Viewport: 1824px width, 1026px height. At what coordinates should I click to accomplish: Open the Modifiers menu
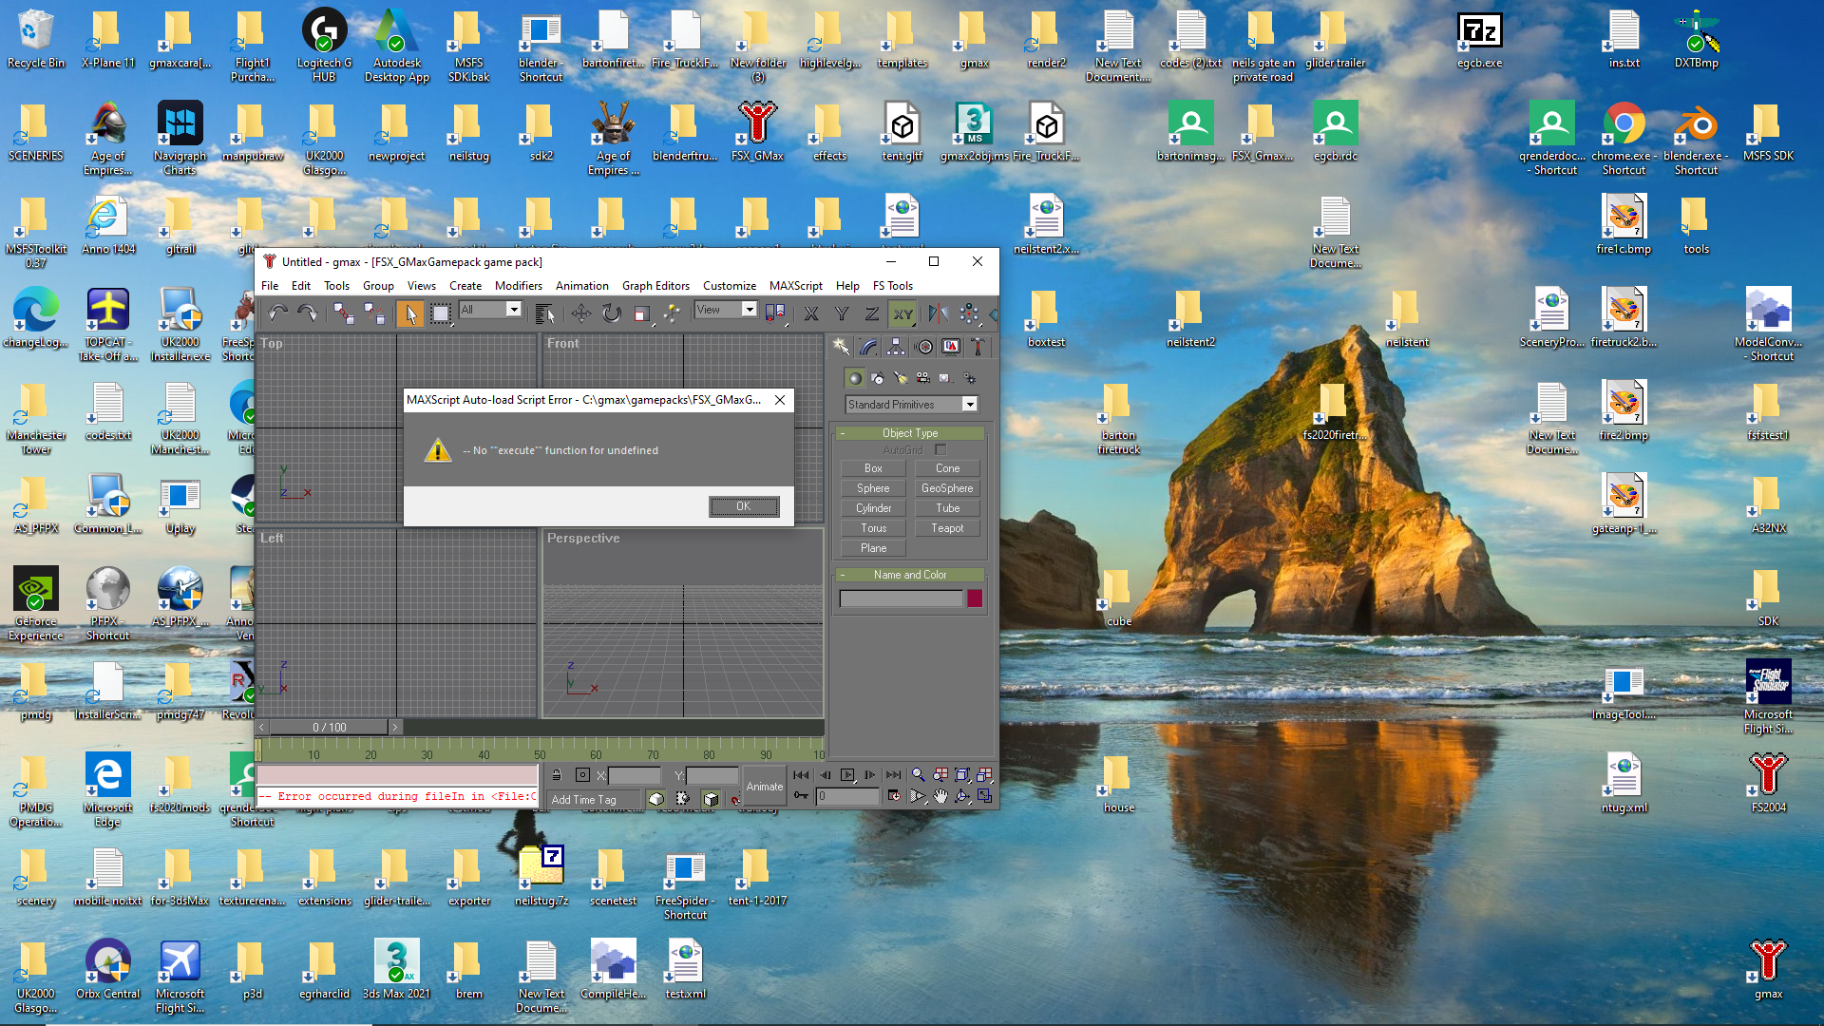[x=519, y=286]
